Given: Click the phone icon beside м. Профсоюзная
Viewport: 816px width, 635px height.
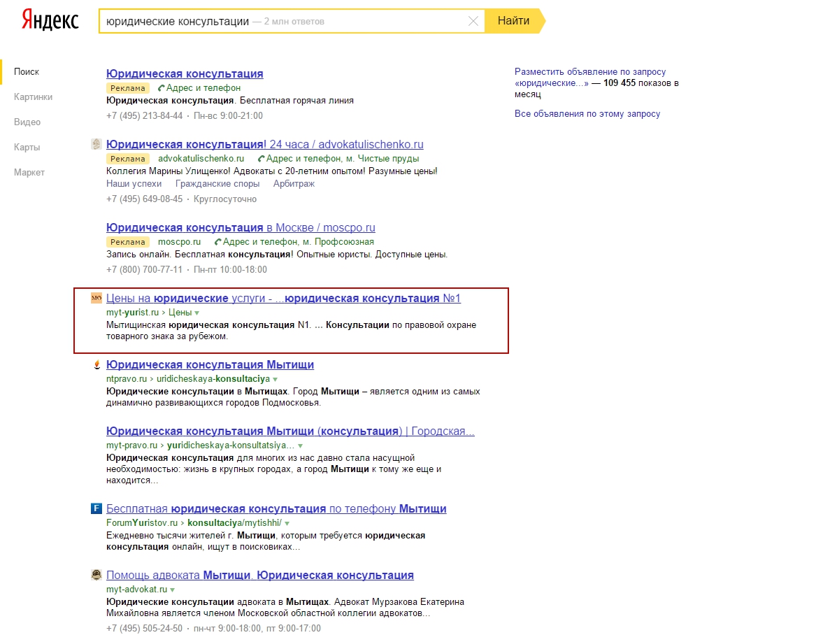Looking at the screenshot, I should pos(218,242).
